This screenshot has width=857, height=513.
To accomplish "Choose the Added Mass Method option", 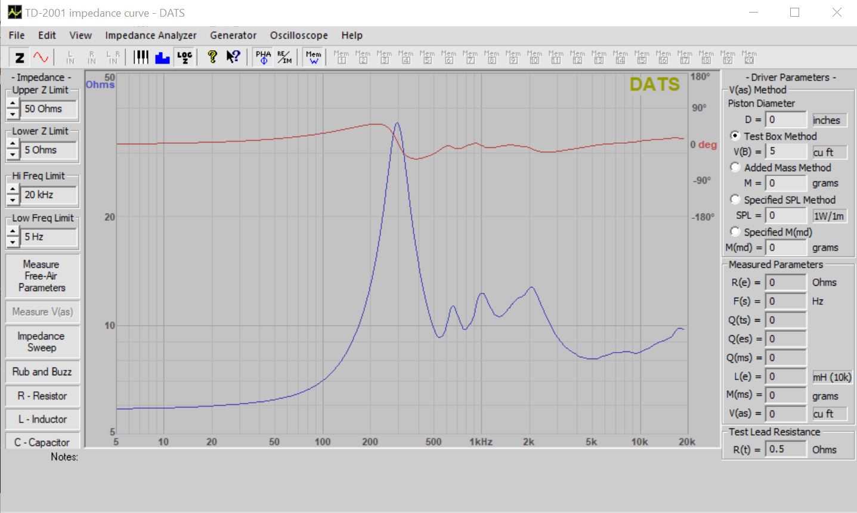I will (x=735, y=168).
